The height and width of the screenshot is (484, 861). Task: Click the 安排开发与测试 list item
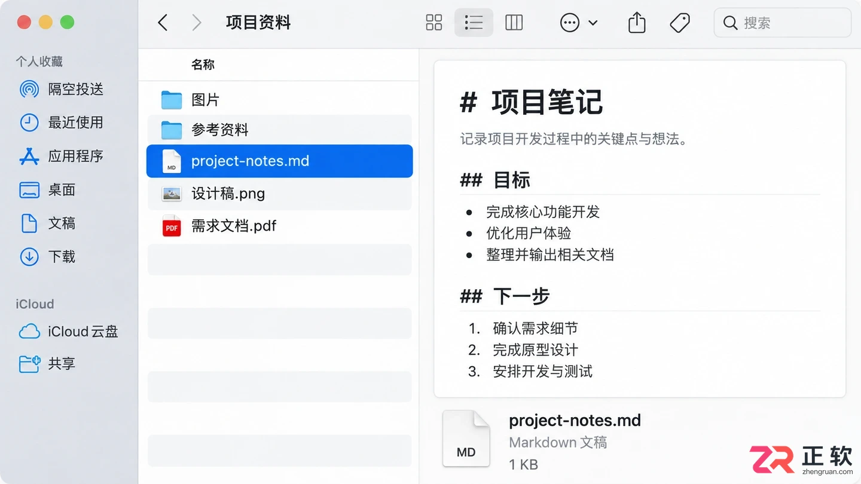pyautogui.click(x=542, y=371)
